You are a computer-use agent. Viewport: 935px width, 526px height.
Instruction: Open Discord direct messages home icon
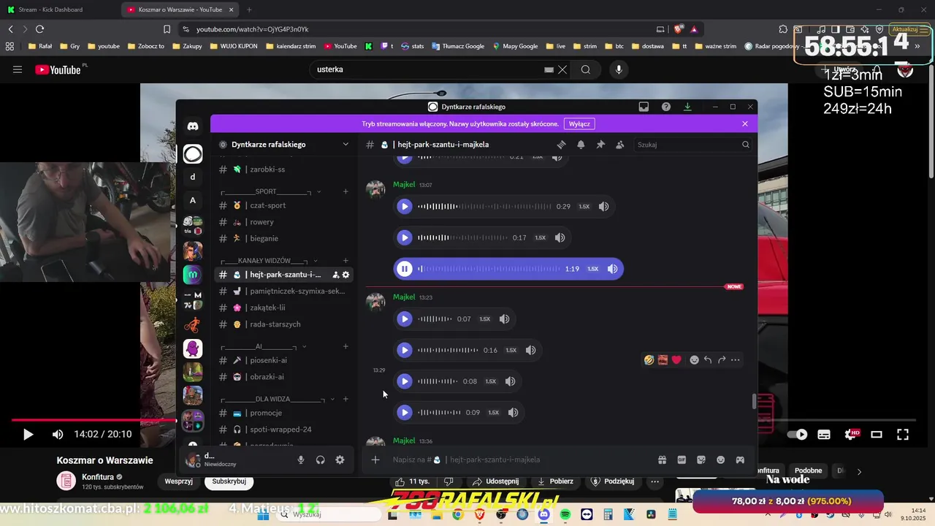point(193,126)
